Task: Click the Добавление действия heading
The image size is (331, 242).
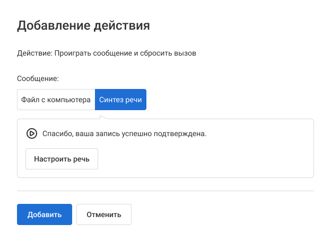Action: pyautogui.click(x=83, y=25)
